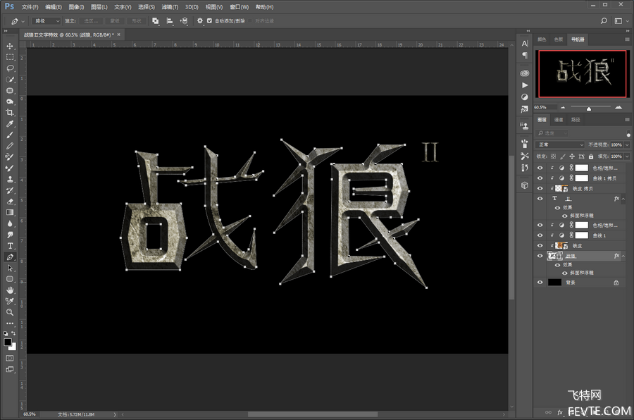Open the Actions play-button panel icon
The width and height of the screenshot is (634, 420).
click(525, 85)
